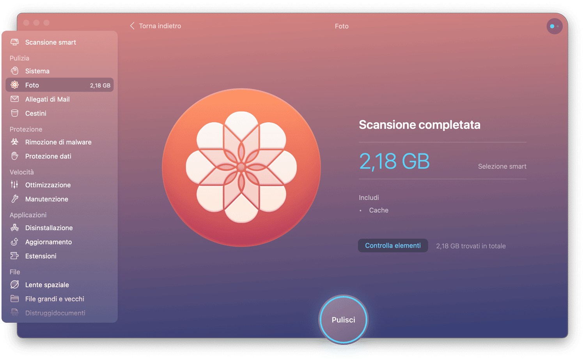The image size is (585, 359).
Task: Open Rimozione di malware label
Action: 58,142
